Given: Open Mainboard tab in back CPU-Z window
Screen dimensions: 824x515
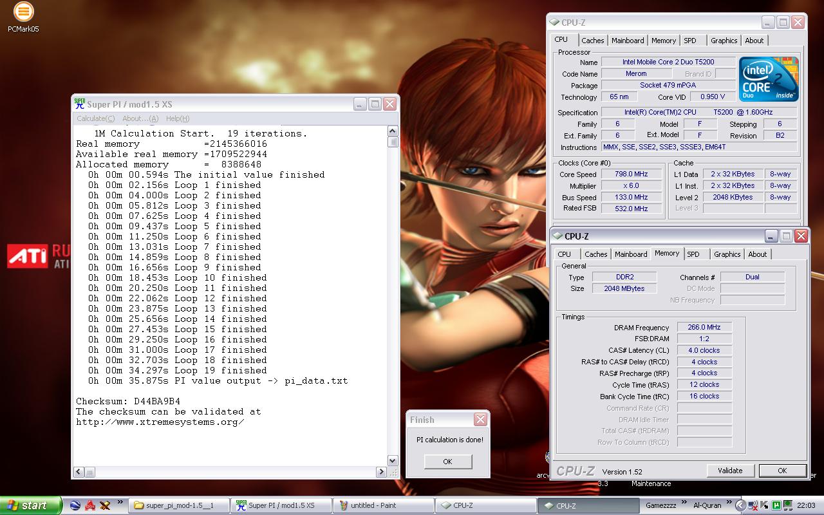Looking at the screenshot, I should pyautogui.click(x=628, y=41).
